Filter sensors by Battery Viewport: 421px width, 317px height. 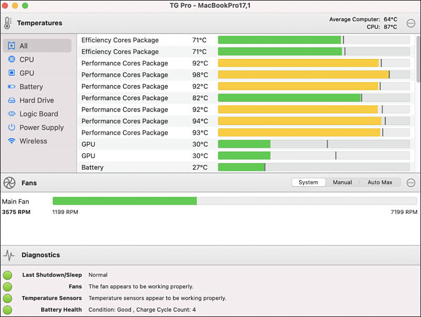pos(37,87)
